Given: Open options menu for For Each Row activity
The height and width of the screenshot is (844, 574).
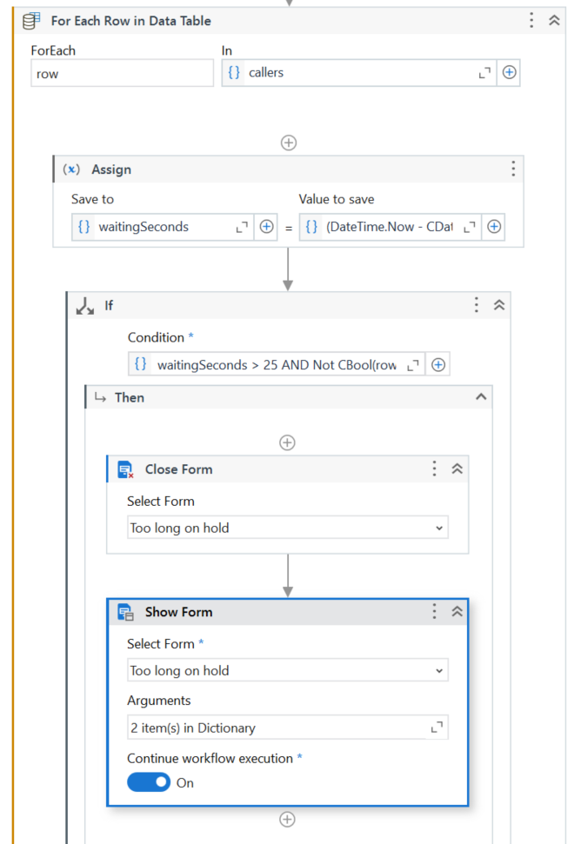Looking at the screenshot, I should point(531,21).
